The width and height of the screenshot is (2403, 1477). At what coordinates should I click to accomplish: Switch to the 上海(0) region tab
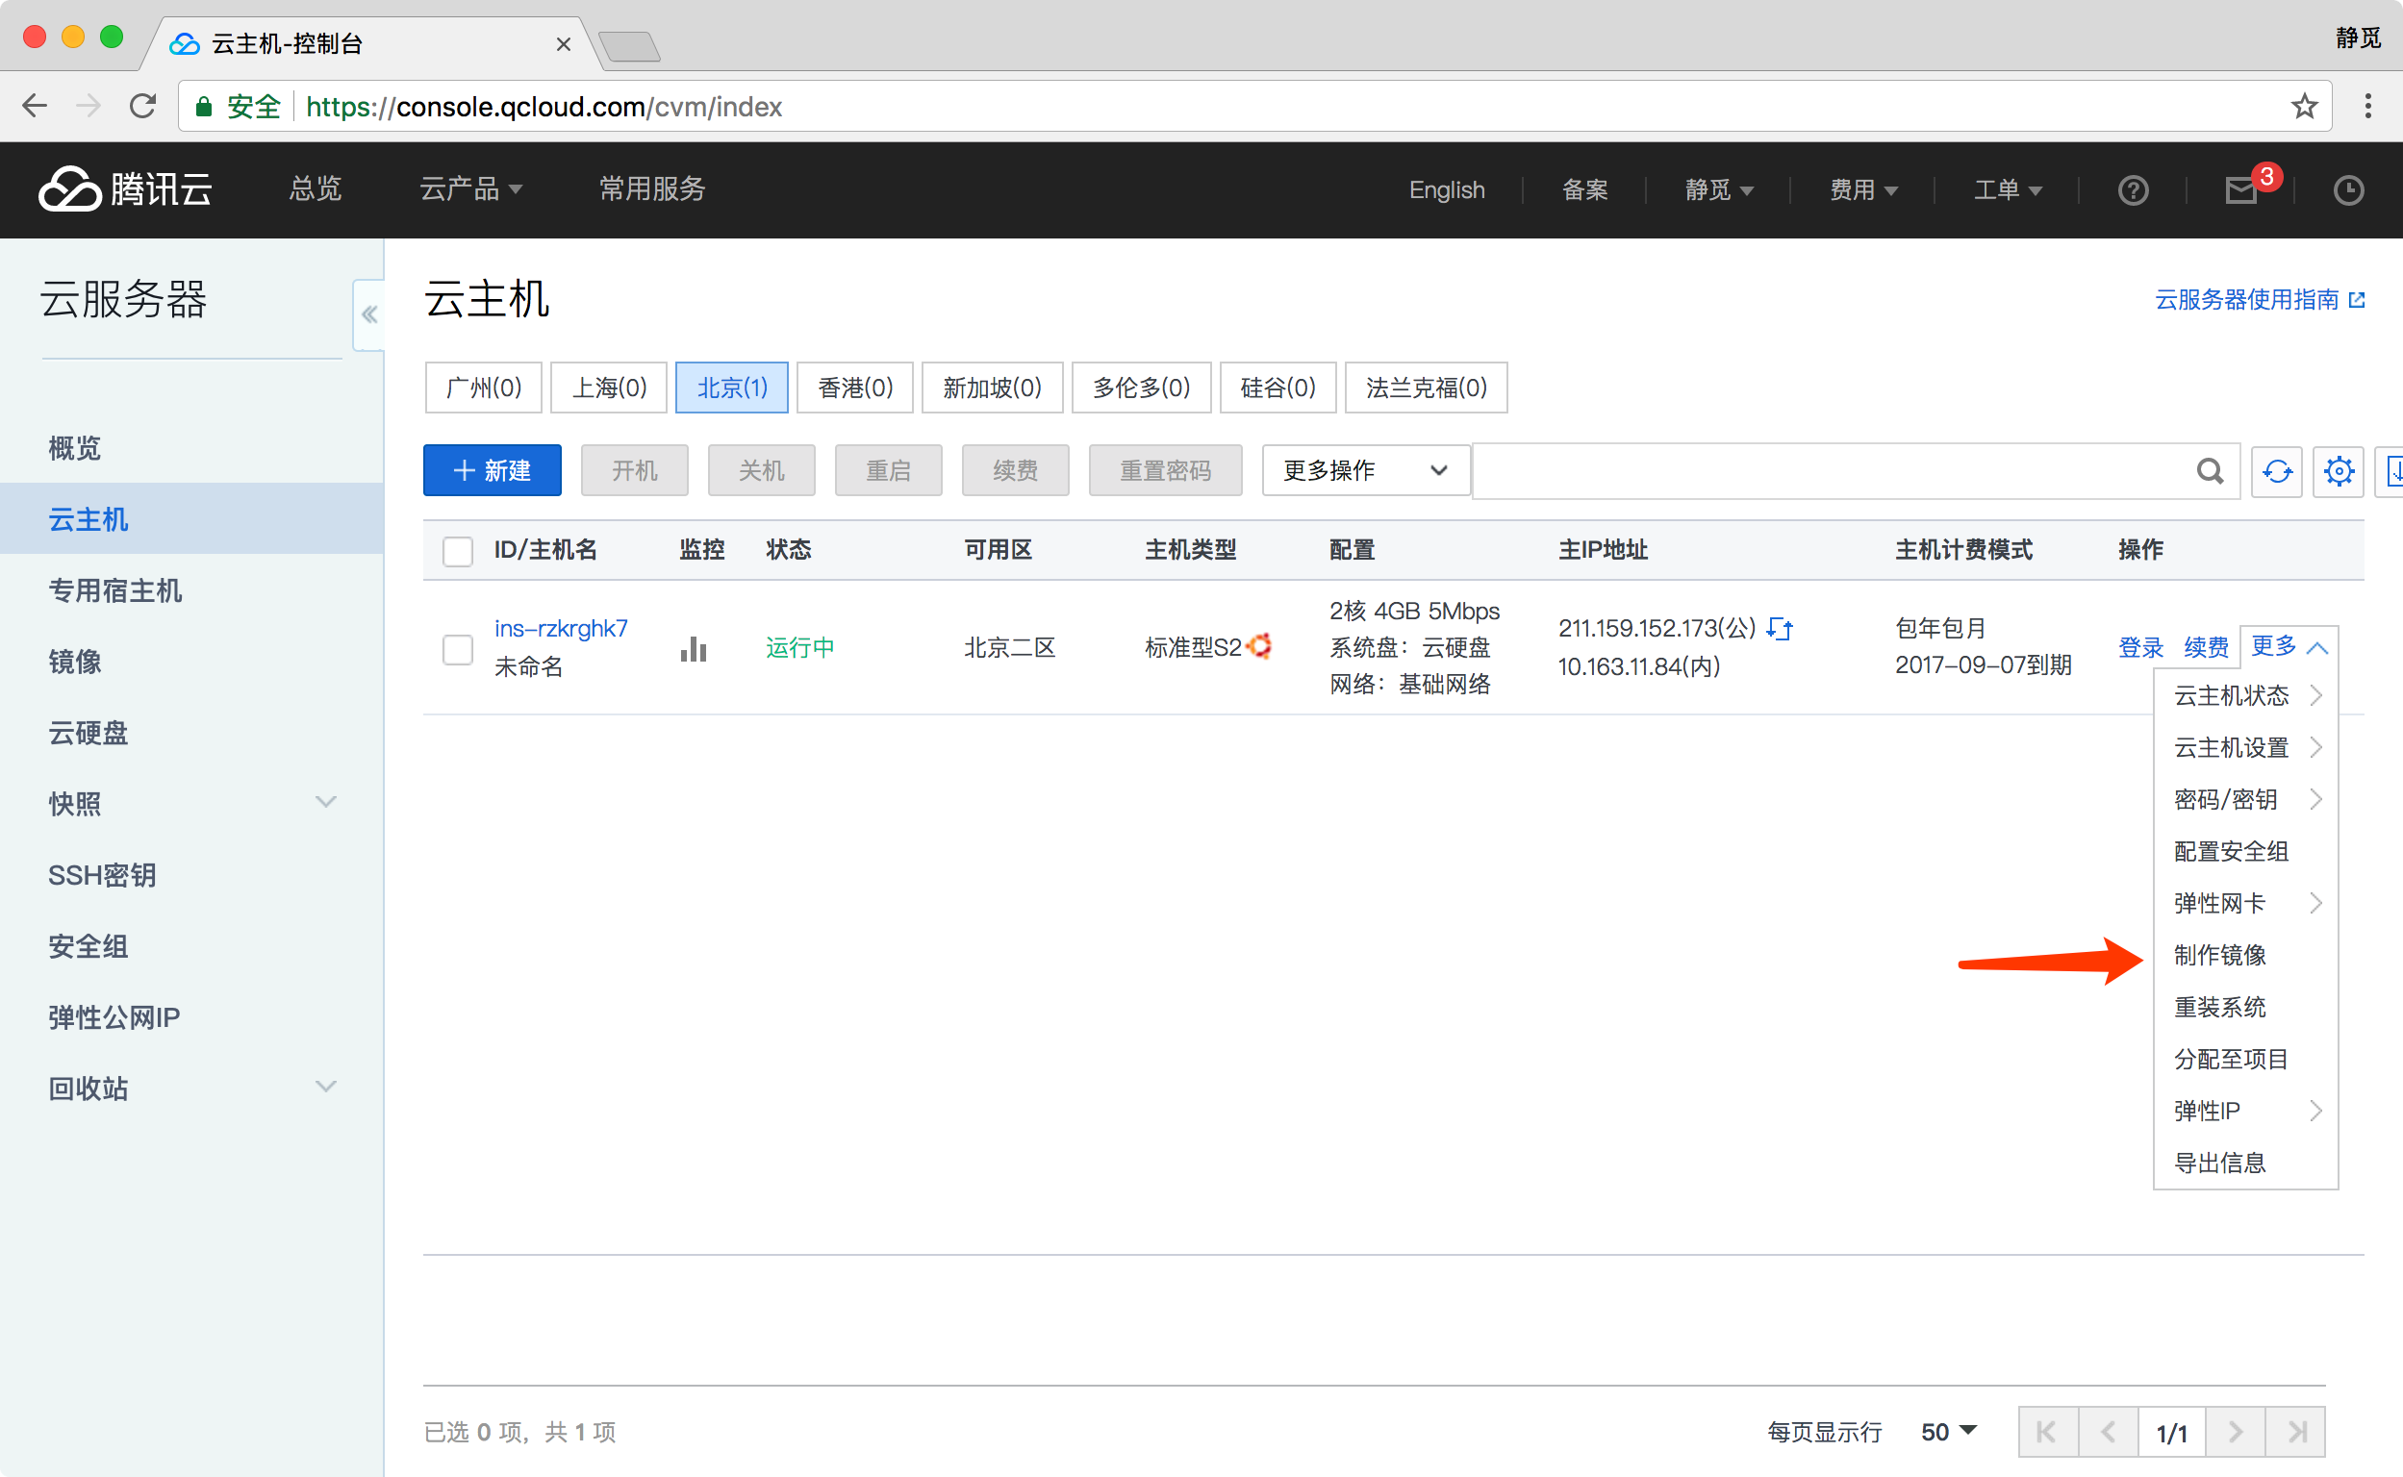[x=609, y=388]
